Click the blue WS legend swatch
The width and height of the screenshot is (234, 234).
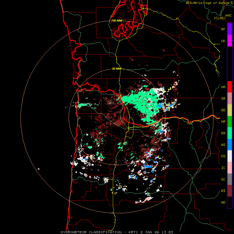click(230, 145)
